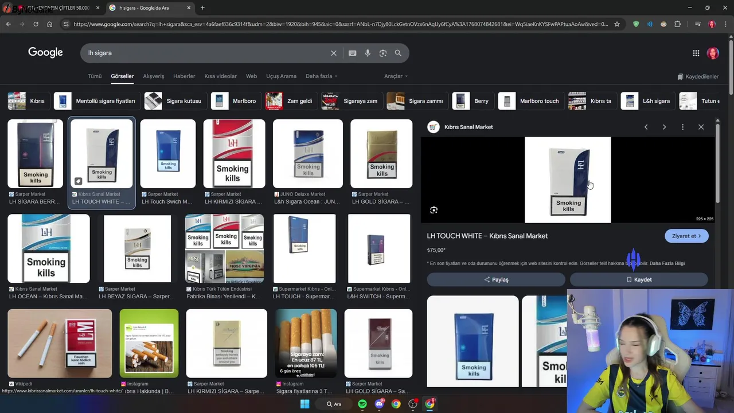The image size is (734, 413).
Task: Filter by 'Mentollü sigara fiyatları' chip
Action: tap(97, 101)
